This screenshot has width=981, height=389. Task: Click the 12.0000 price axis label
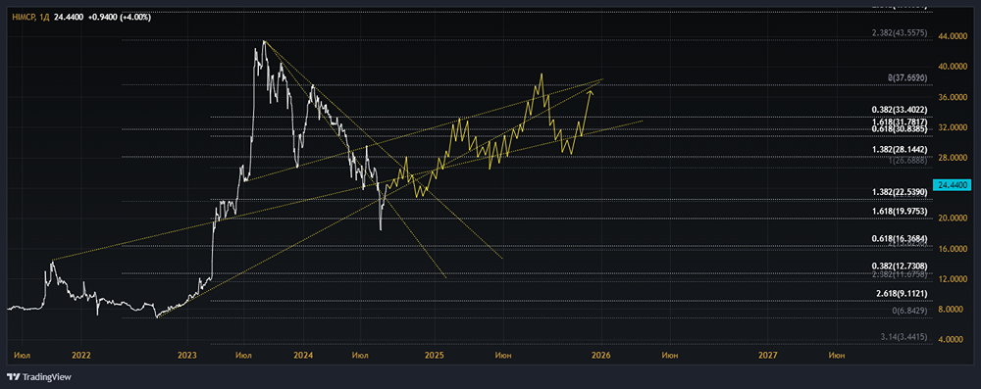click(x=954, y=279)
